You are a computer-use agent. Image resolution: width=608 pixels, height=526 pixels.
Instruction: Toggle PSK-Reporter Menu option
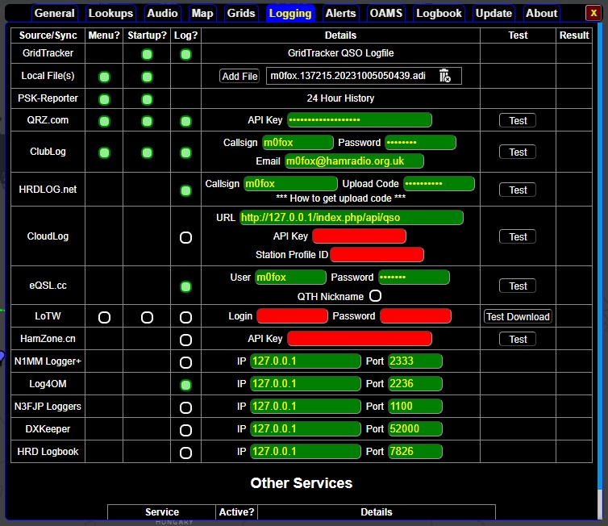click(x=104, y=99)
